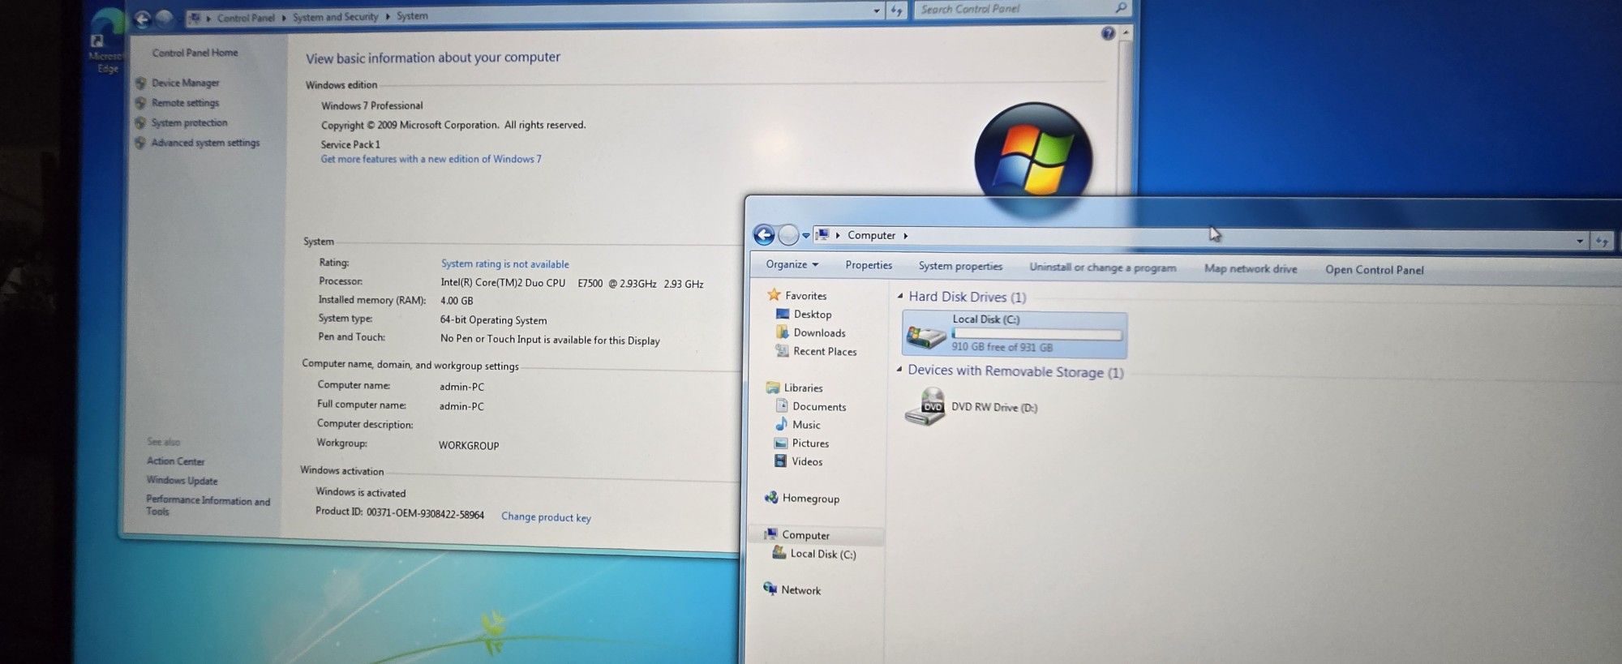Open Device Manager in System window
The width and height of the screenshot is (1622, 664).
[185, 83]
